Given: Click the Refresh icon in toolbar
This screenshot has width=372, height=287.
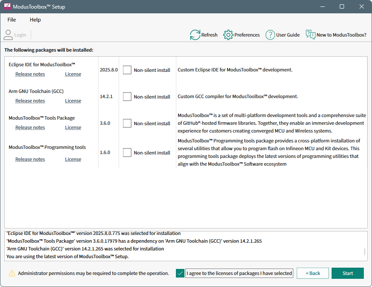Looking at the screenshot, I should pos(195,35).
